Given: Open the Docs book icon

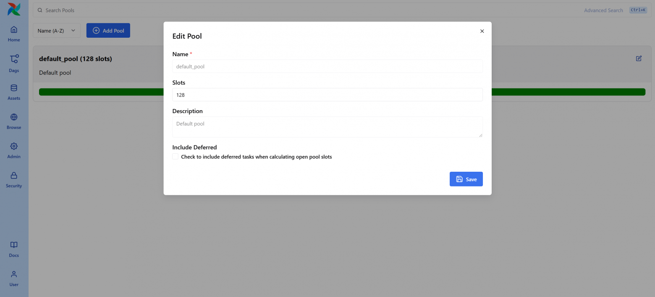Looking at the screenshot, I should [14, 245].
